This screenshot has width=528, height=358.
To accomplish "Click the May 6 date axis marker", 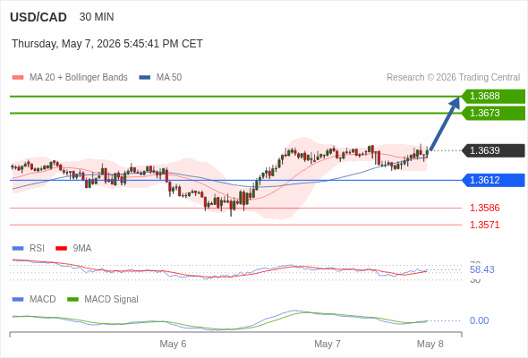I will click(x=173, y=344).
